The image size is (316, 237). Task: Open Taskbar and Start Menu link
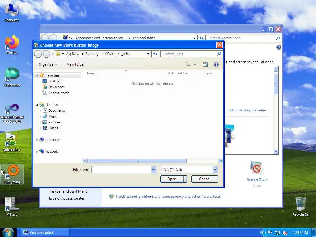[x=68, y=191]
